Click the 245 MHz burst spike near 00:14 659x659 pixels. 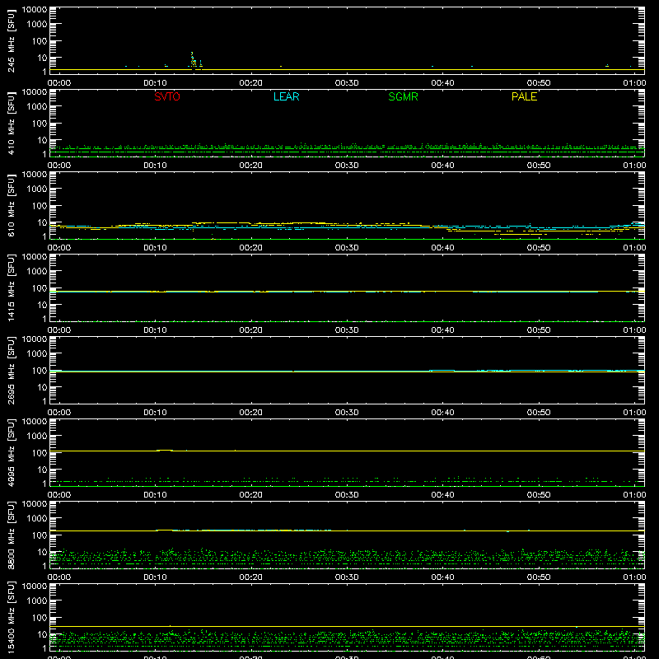click(x=193, y=60)
